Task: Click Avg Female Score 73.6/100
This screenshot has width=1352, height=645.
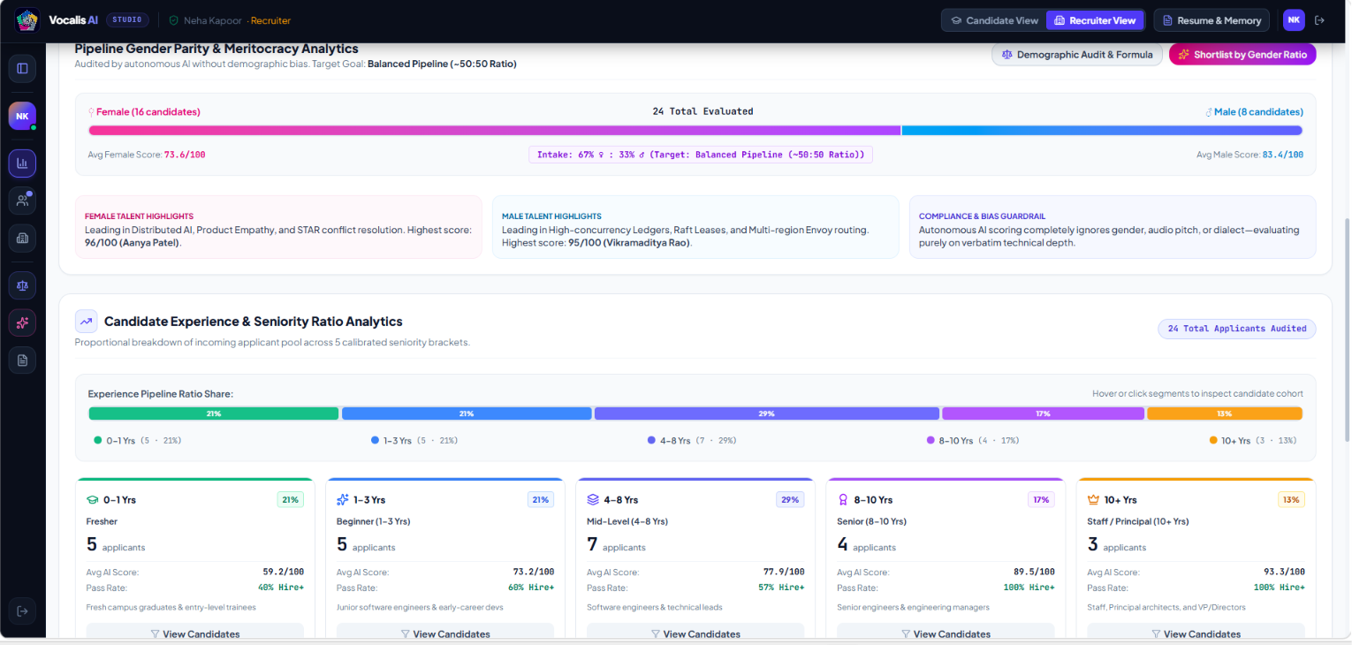Action: tap(147, 155)
